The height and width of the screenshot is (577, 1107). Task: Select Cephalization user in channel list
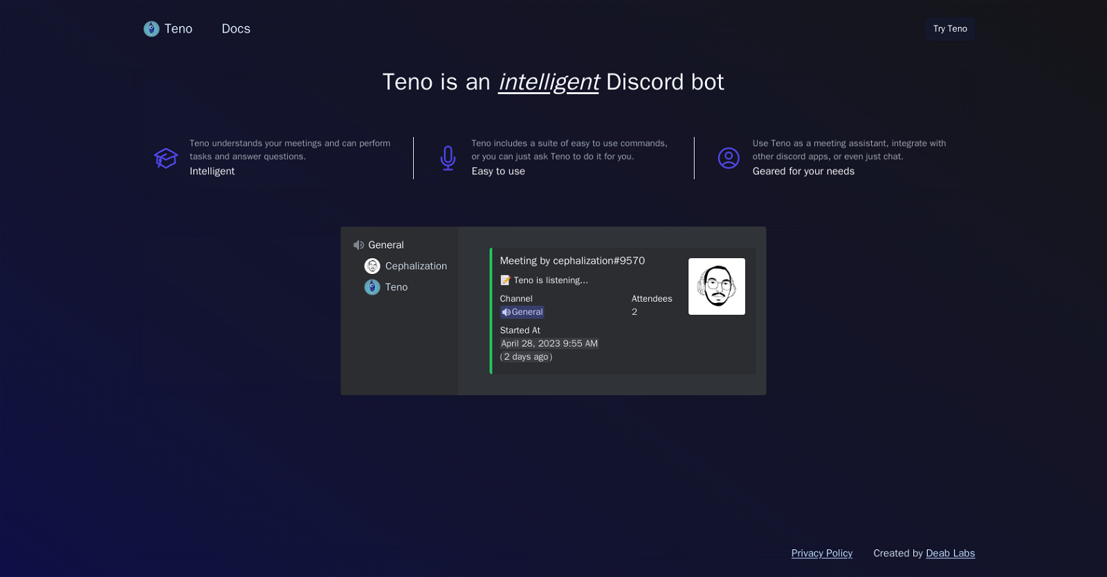416,266
